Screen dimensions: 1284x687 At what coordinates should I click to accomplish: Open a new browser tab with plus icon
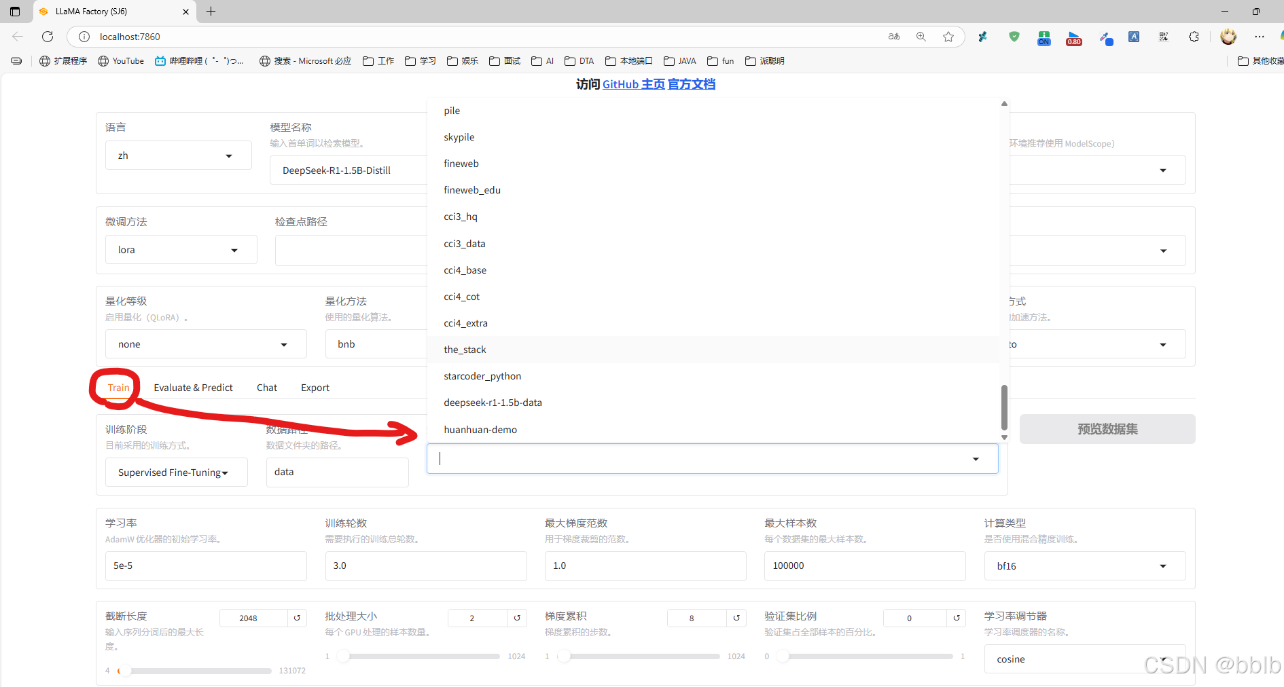pos(211,12)
